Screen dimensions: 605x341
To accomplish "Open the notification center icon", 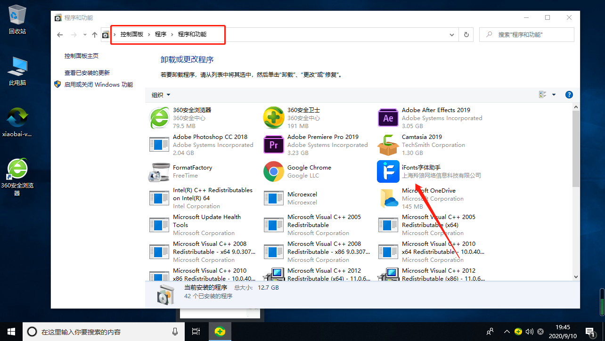I will pyautogui.click(x=589, y=332).
